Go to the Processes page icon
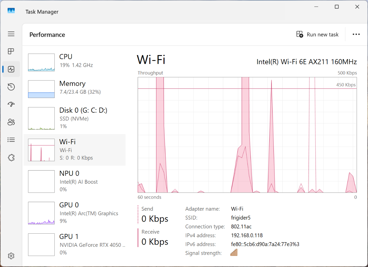Screen dimensions: 368x267 point(11,51)
